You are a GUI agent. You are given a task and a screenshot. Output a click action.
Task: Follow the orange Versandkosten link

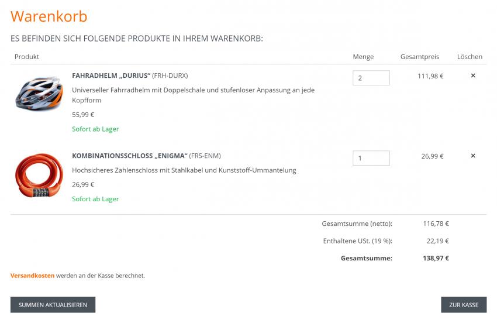[x=32, y=276]
